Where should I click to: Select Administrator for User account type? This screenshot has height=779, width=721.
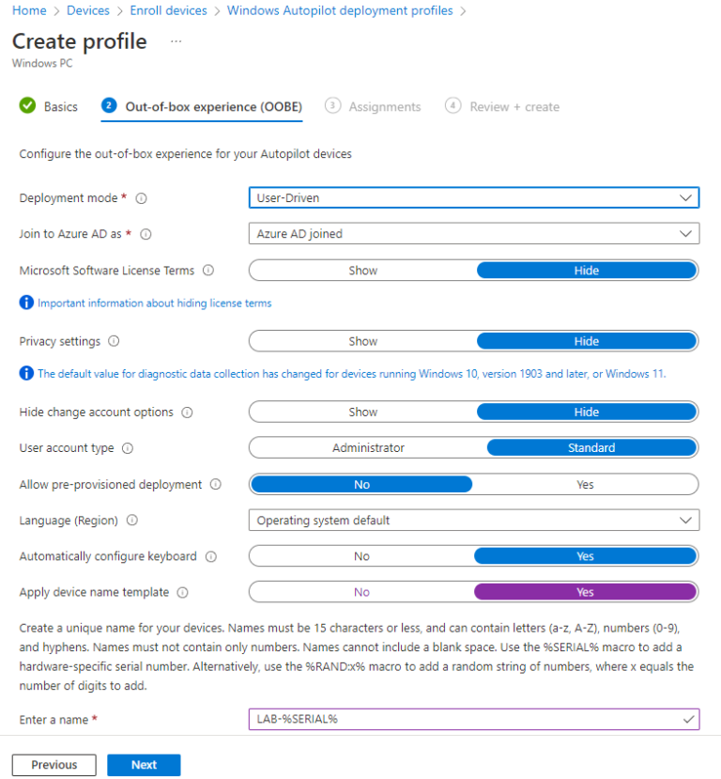(368, 448)
